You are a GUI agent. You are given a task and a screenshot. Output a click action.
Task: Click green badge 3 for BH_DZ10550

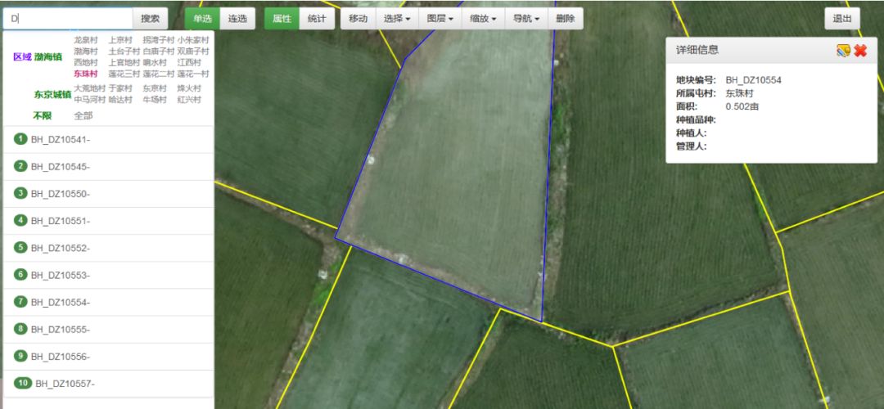coord(21,193)
